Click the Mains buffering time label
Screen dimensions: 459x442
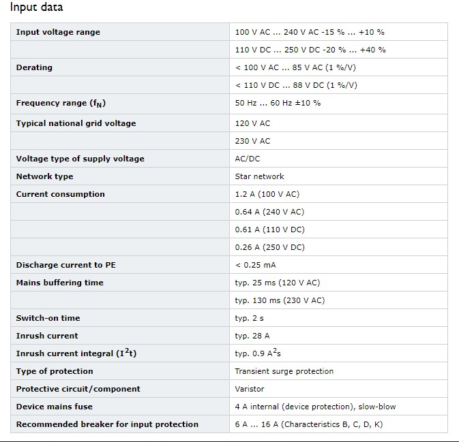[60, 283]
